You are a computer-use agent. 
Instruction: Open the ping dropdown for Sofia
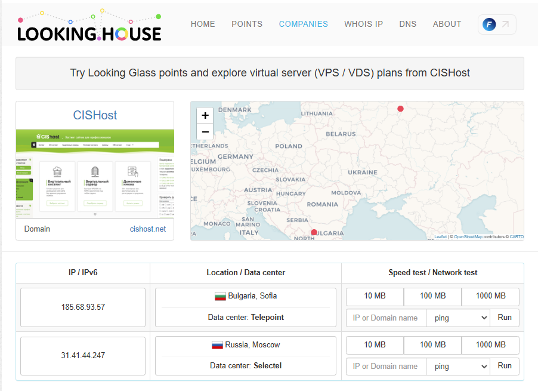458,318
